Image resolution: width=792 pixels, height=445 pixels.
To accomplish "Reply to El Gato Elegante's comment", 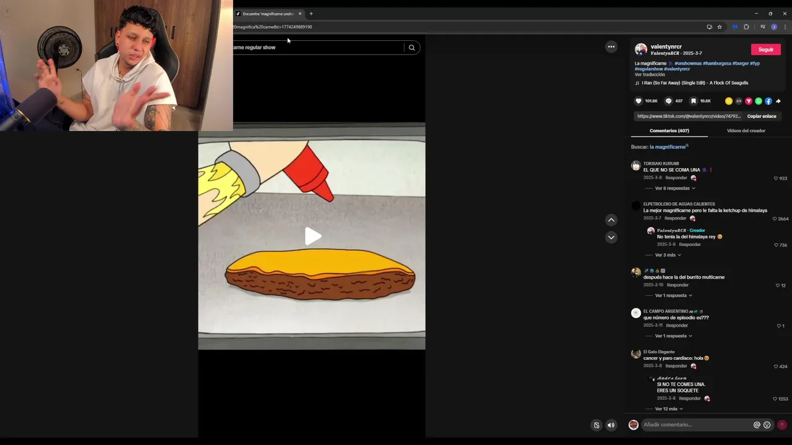I will [676, 366].
